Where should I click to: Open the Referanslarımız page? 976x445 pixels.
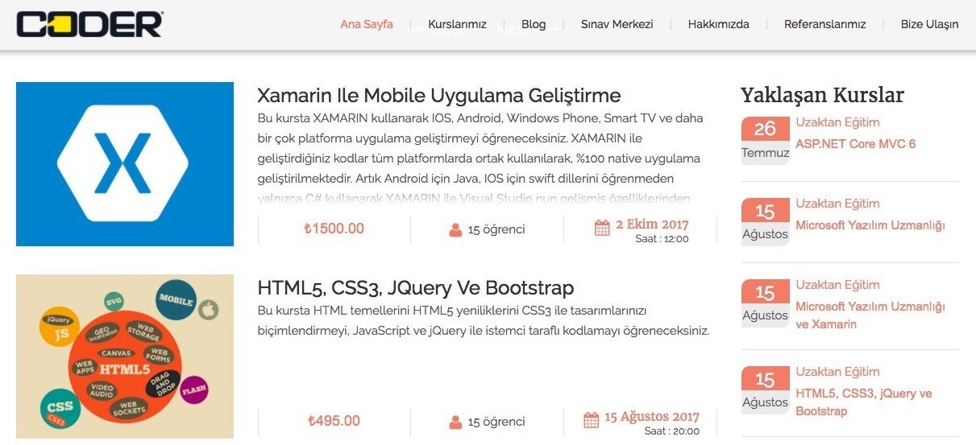[824, 24]
